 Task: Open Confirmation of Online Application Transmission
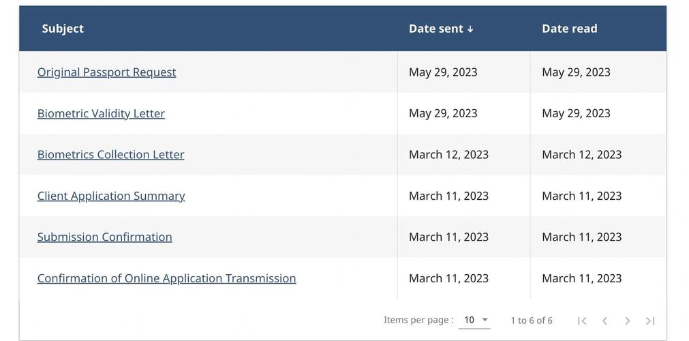coord(166,278)
